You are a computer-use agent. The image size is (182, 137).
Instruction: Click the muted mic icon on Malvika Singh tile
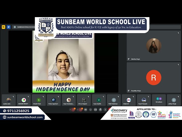pos(178,33)
